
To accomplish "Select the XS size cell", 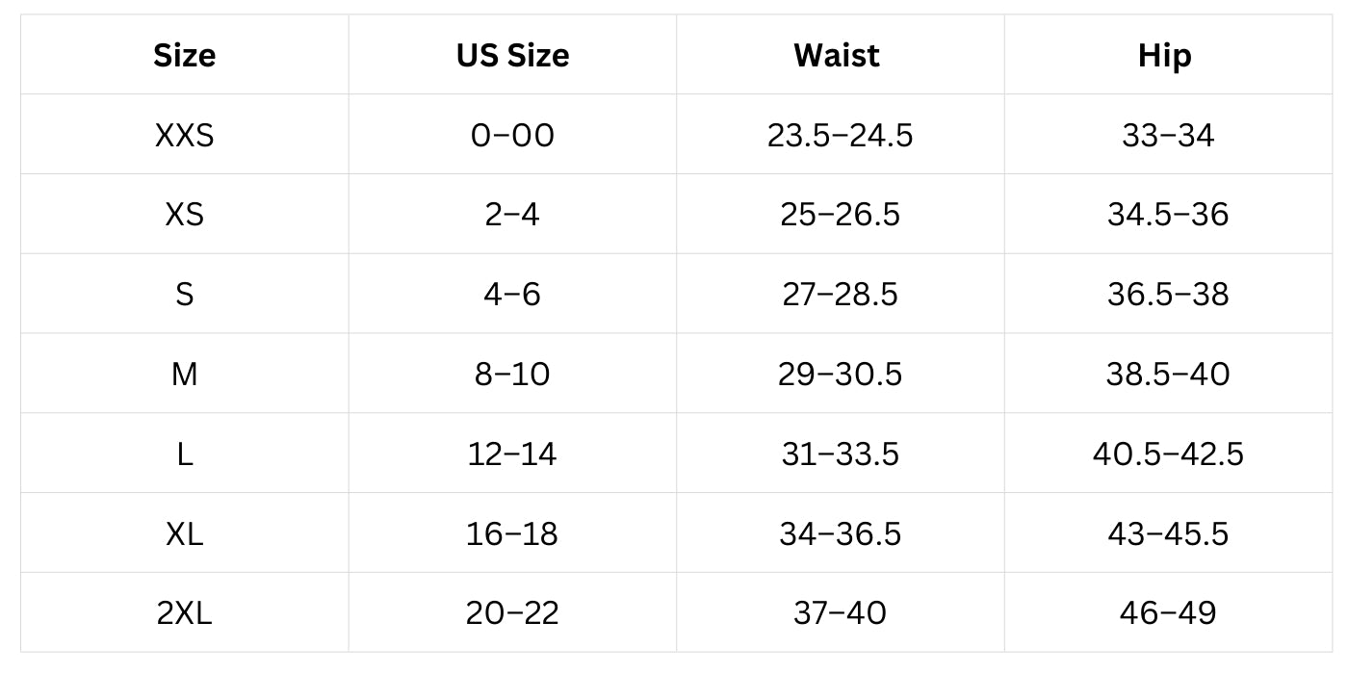I will pyautogui.click(x=185, y=214).
